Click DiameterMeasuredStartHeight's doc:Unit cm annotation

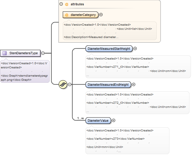[168, 71]
